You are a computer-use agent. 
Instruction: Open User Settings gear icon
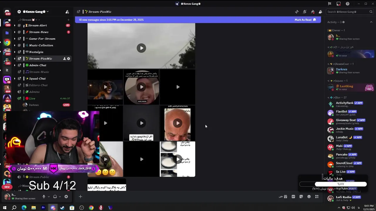click(x=66, y=197)
